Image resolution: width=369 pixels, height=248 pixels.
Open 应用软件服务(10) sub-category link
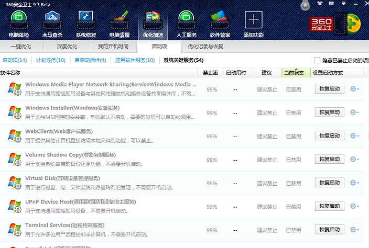pyautogui.click(x=135, y=60)
